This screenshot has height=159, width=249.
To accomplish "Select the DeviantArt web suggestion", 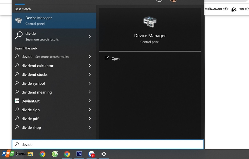I will click(x=54, y=101).
